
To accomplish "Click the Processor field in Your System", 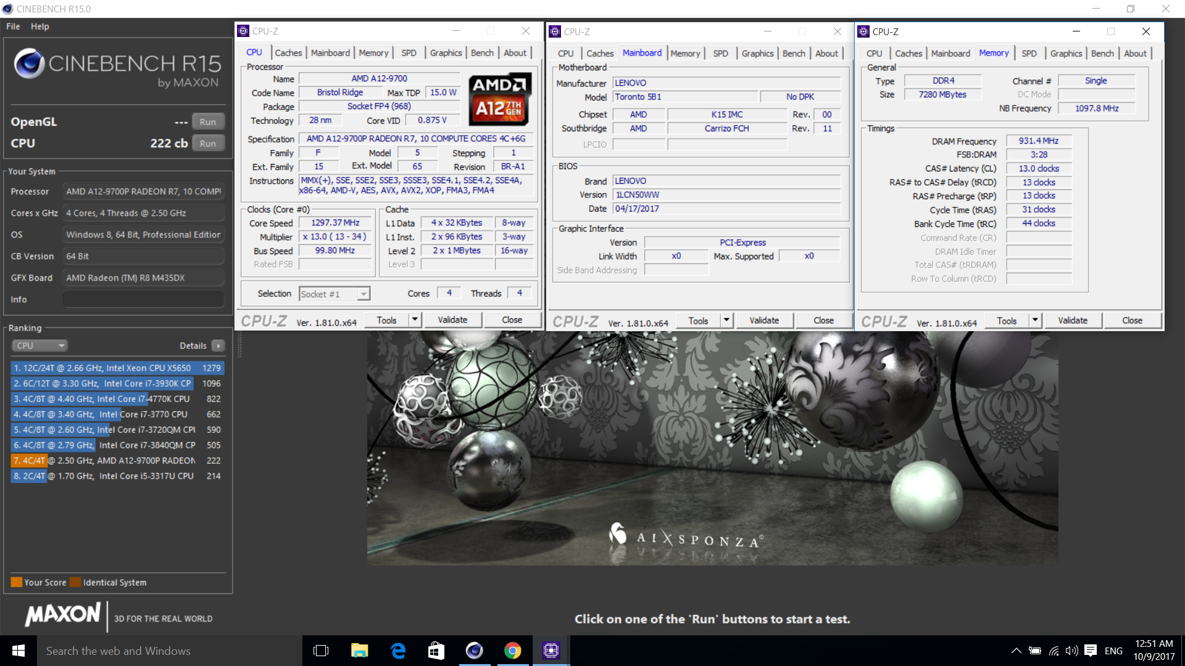I will 143,191.
